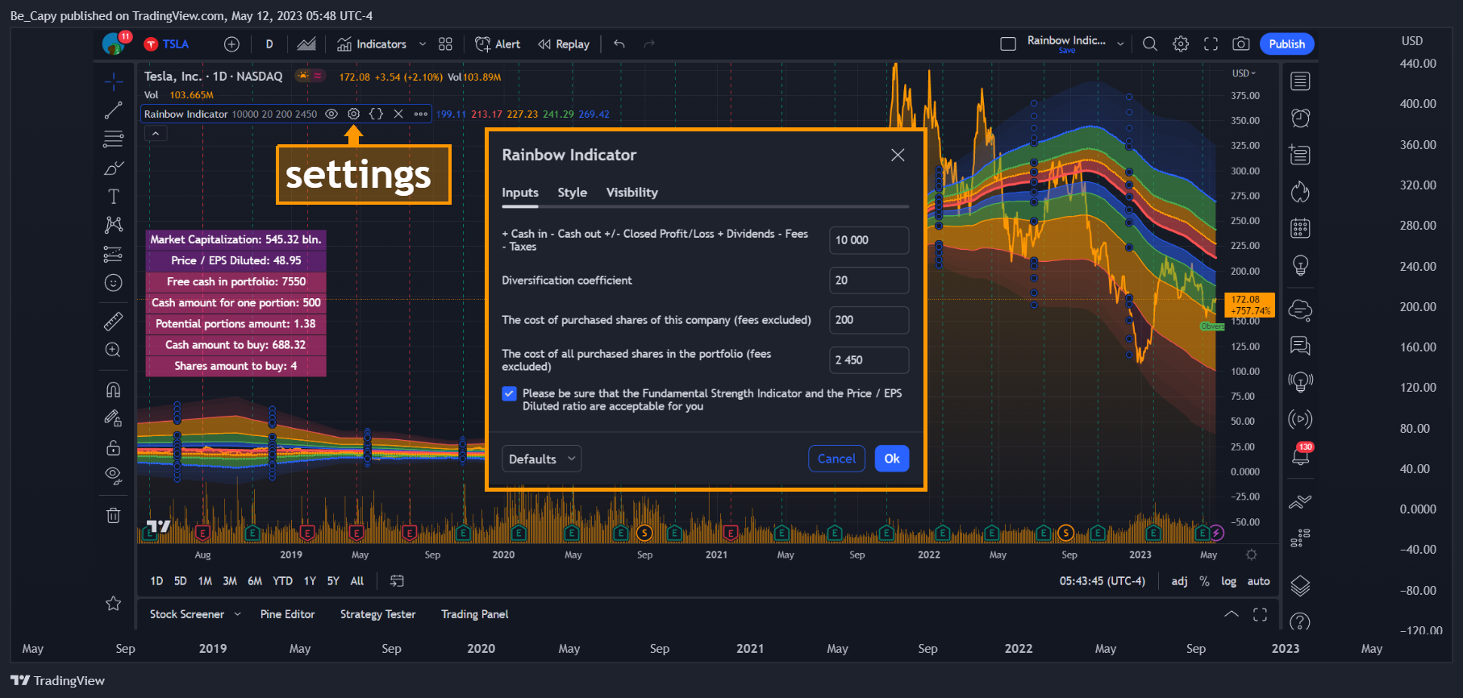Screen dimensions: 1463x698
Task: Toggle lock all drawing tools
Action: (x=114, y=447)
